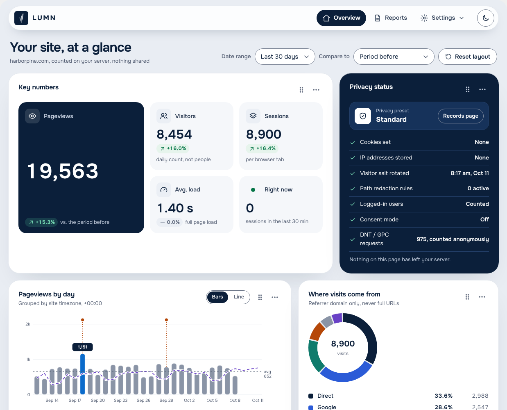Click the Avg. load gauge icon

tap(164, 189)
